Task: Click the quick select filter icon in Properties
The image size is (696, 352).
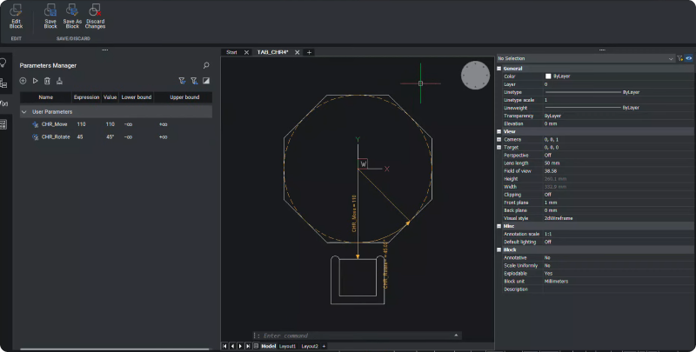Action: 679,58
